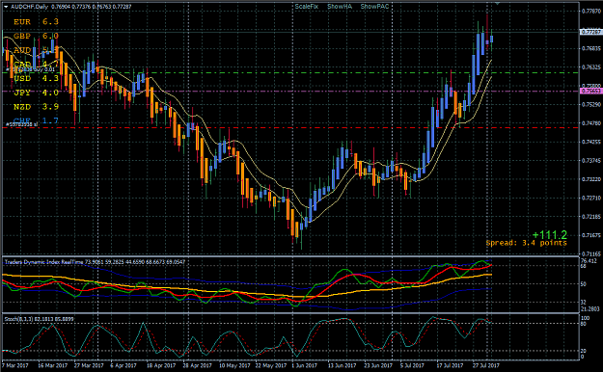Click price axis value 0.72185
Screen dimensions: 603x372
(x=591, y=217)
